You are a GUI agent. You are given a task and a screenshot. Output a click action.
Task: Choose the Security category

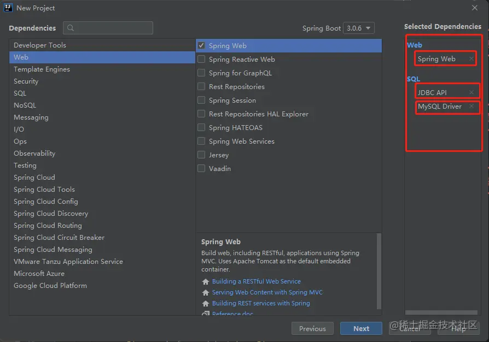tap(102, 81)
